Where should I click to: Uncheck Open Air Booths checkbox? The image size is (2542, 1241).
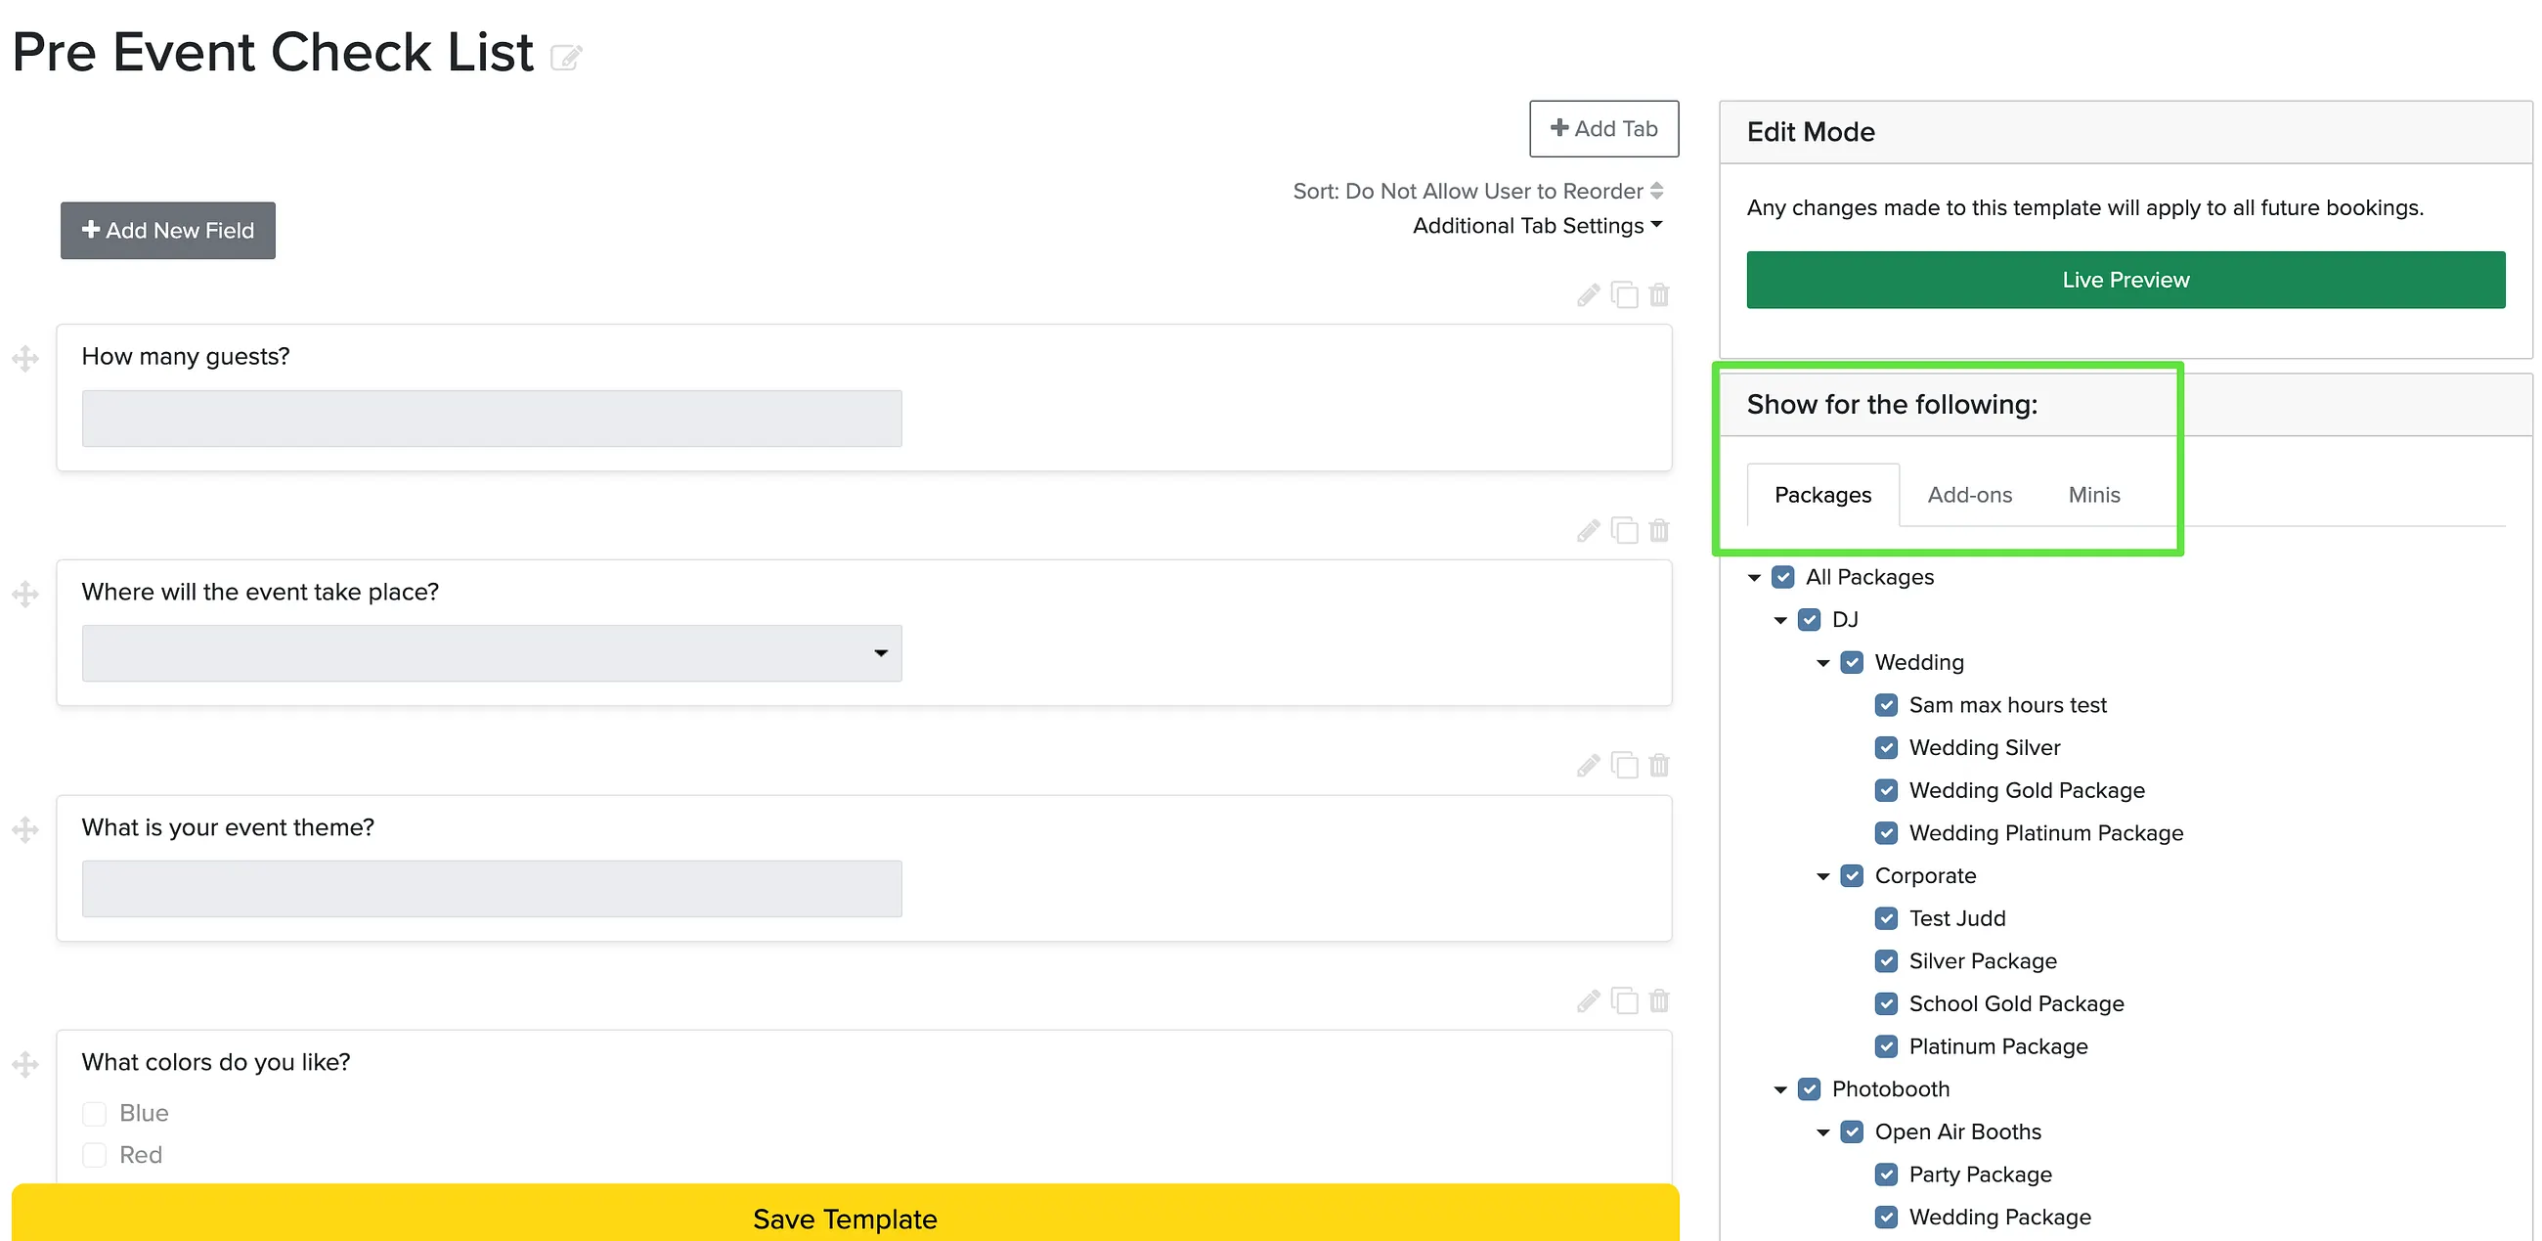[x=1852, y=1131]
